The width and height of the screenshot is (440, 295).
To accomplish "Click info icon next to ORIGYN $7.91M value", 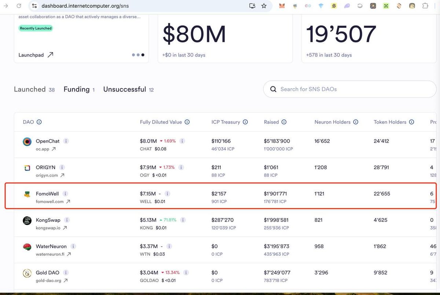I will (181, 167).
